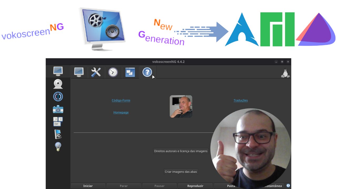Open the showkey keyboard sidebar tab

point(58,122)
